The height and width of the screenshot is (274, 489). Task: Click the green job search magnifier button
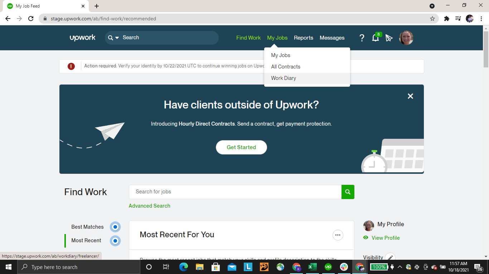(x=348, y=192)
